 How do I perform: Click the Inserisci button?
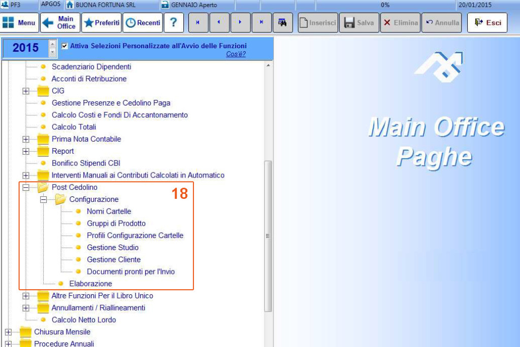tap(318, 22)
